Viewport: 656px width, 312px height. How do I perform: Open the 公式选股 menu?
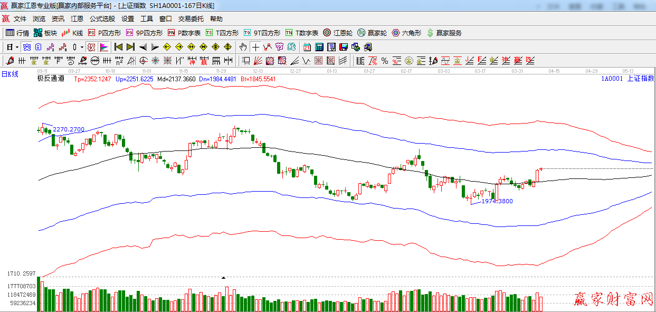102,18
